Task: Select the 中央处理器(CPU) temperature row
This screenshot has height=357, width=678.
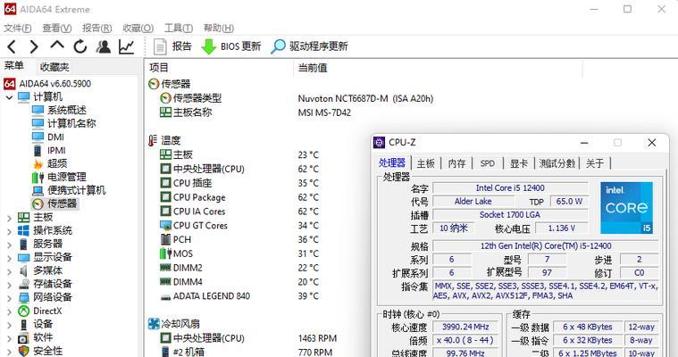Action: (239, 169)
